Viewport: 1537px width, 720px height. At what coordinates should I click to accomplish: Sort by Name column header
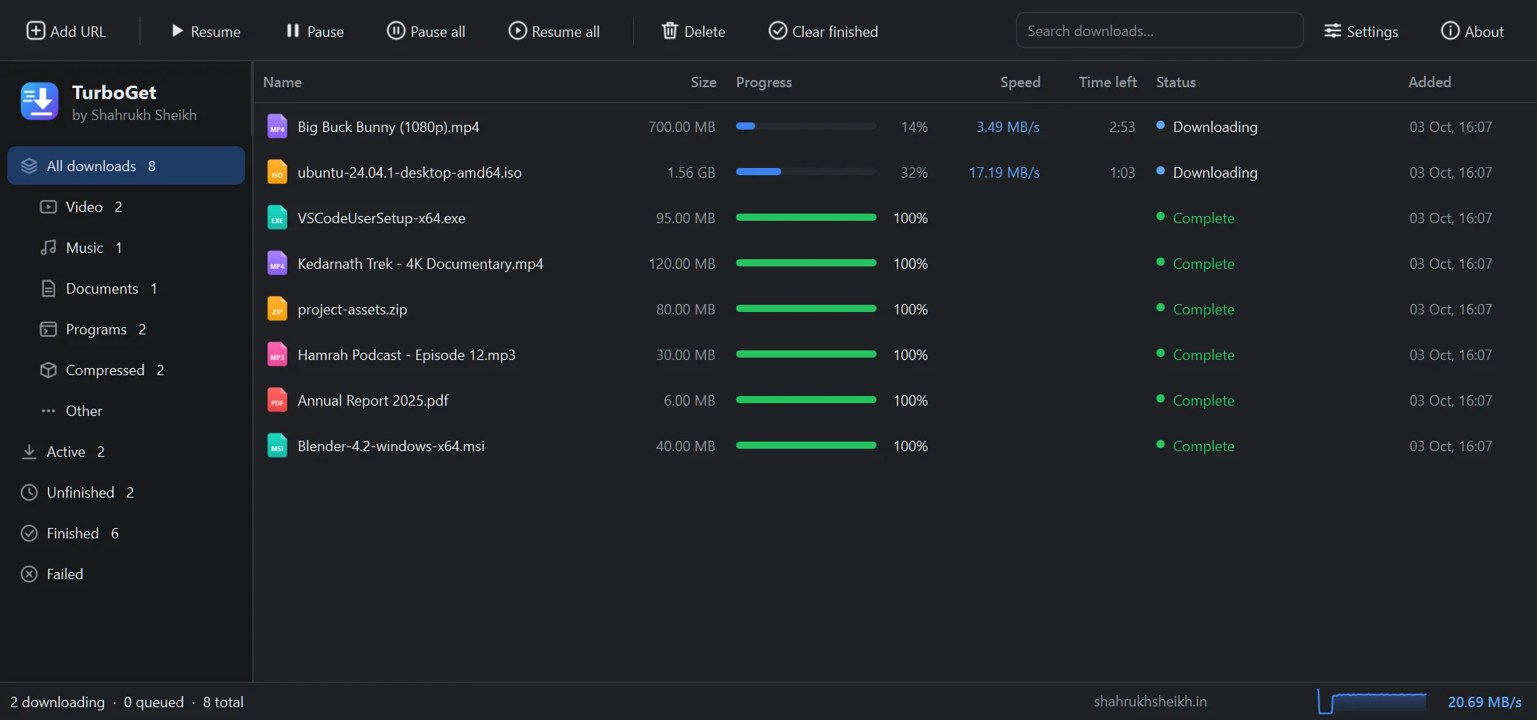pos(283,82)
